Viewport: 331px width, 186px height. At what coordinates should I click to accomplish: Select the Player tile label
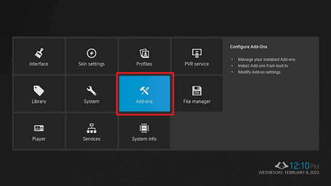pyautogui.click(x=39, y=139)
